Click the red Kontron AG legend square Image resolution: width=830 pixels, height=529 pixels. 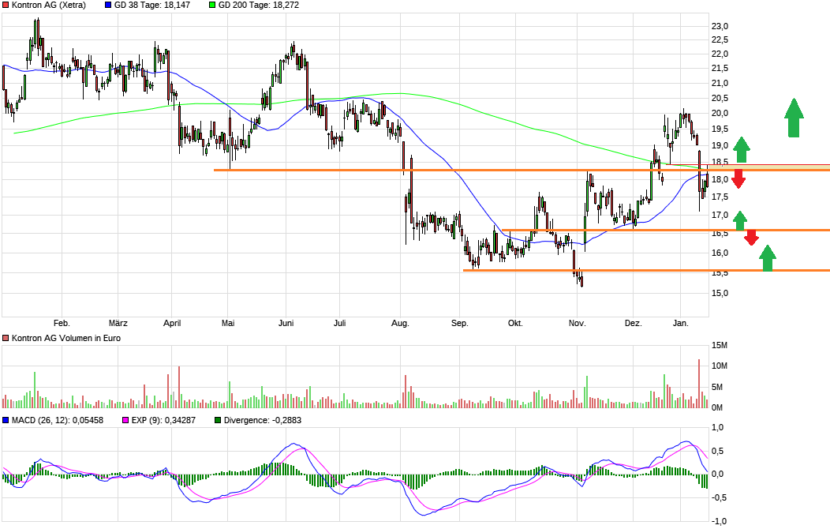point(6,5)
